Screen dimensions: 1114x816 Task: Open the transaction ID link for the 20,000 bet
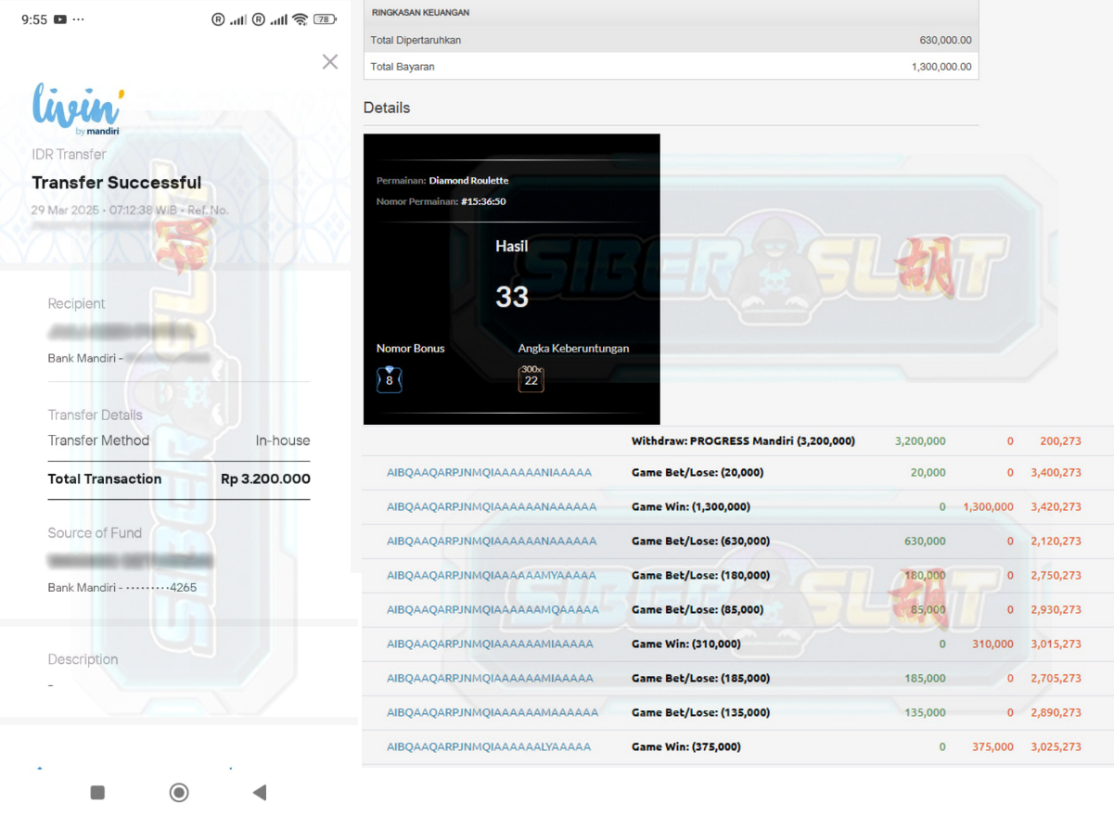pyautogui.click(x=489, y=473)
